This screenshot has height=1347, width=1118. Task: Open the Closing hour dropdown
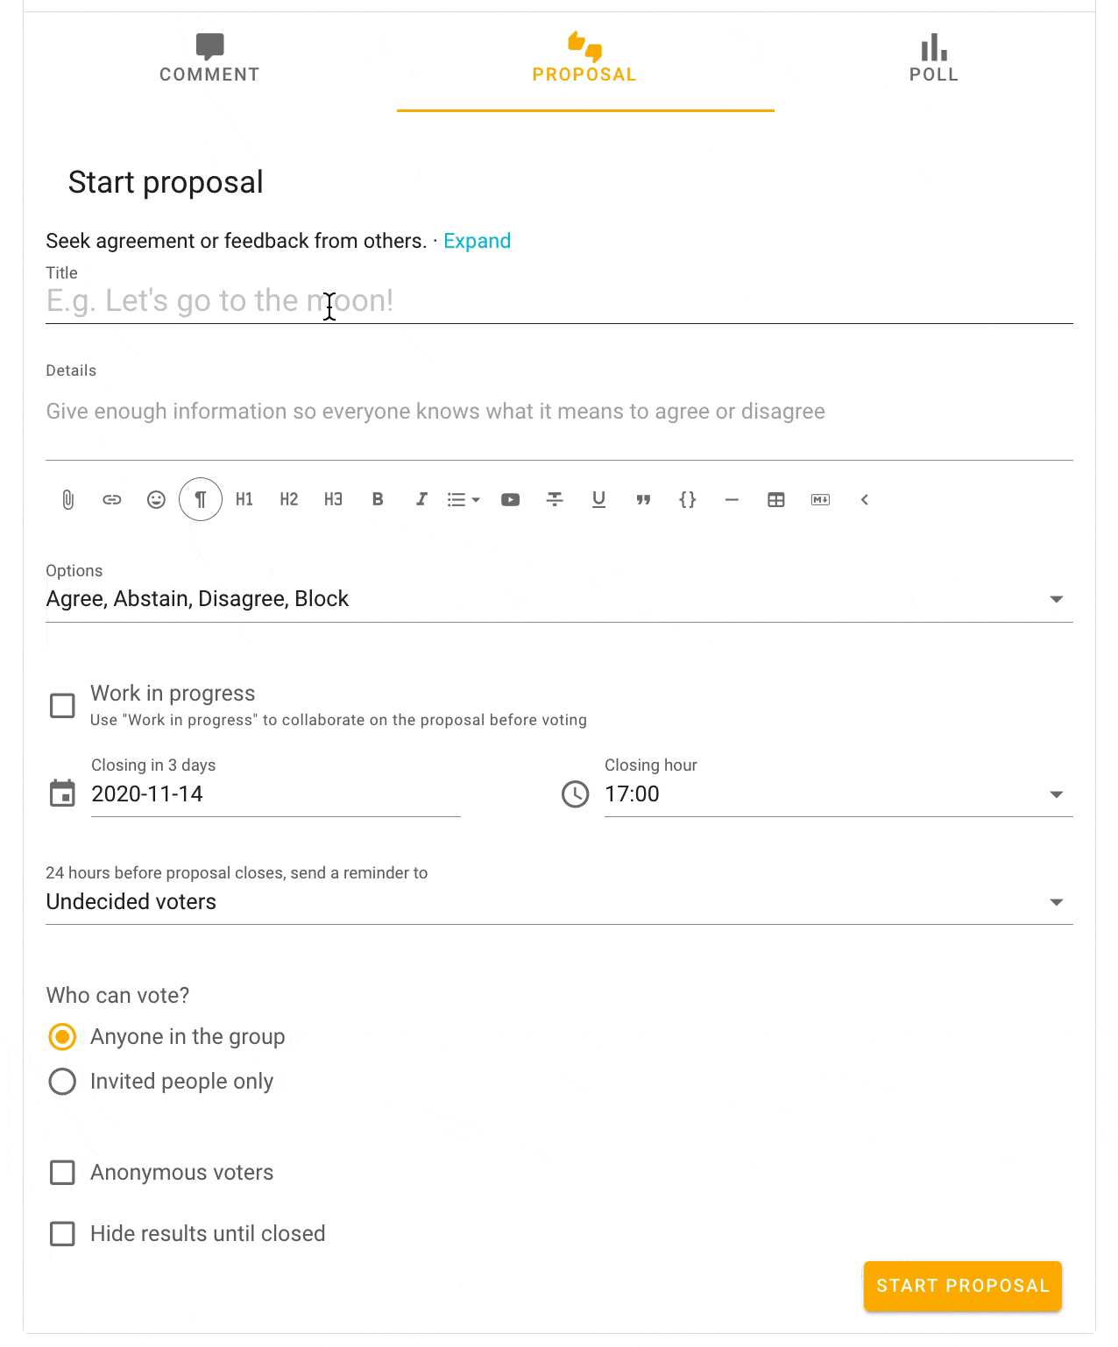[838, 794]
